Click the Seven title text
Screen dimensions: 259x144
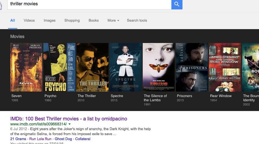[16, 96]
